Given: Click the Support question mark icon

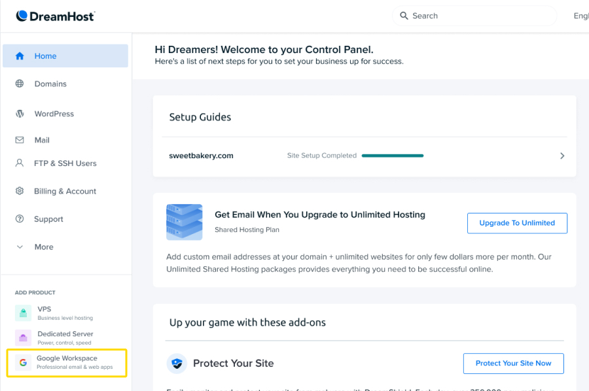Looking at the screenshot, I should [x=20, y=219].
